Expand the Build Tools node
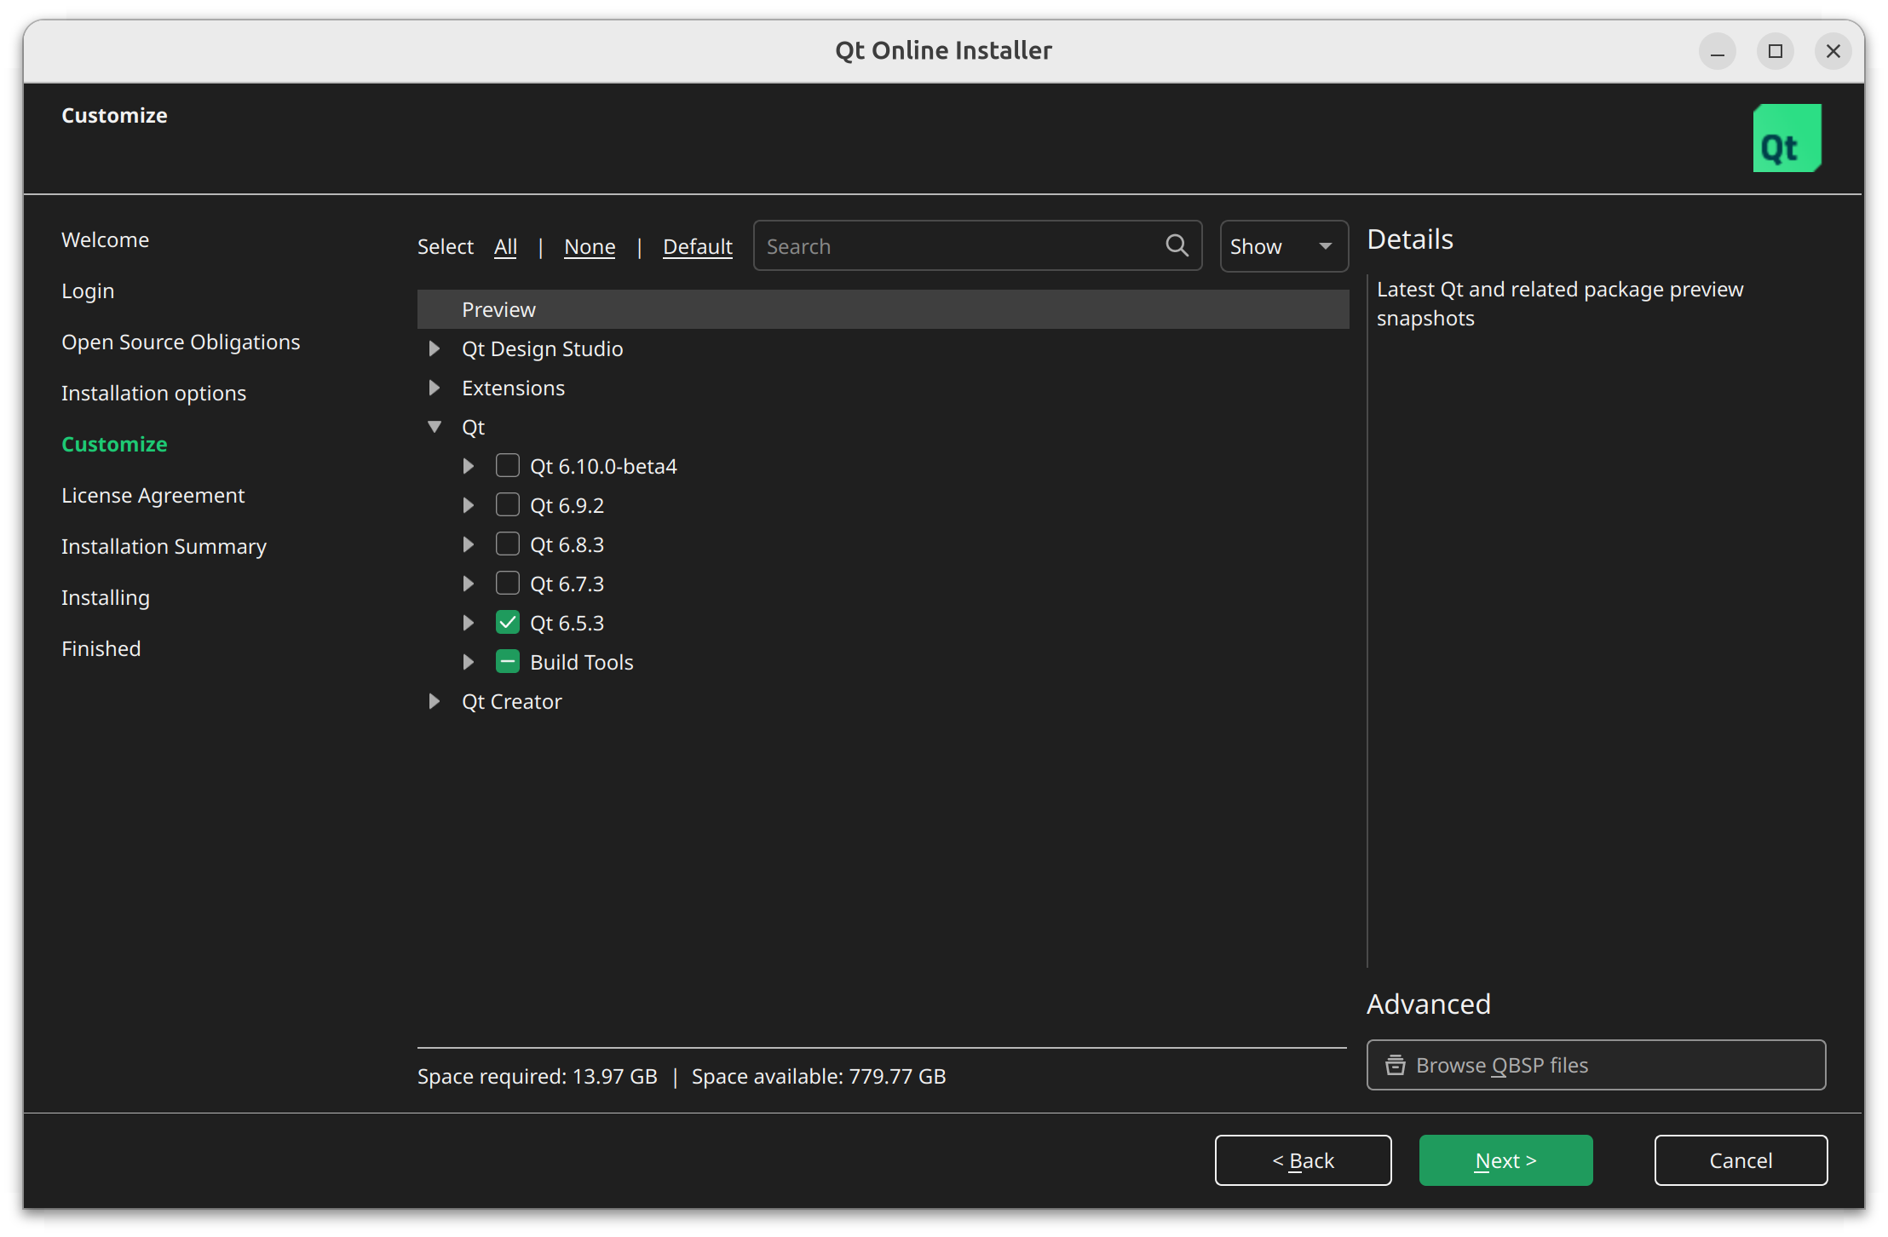The width and height of the screenshot is (1888, 1237). pos(469,662)
